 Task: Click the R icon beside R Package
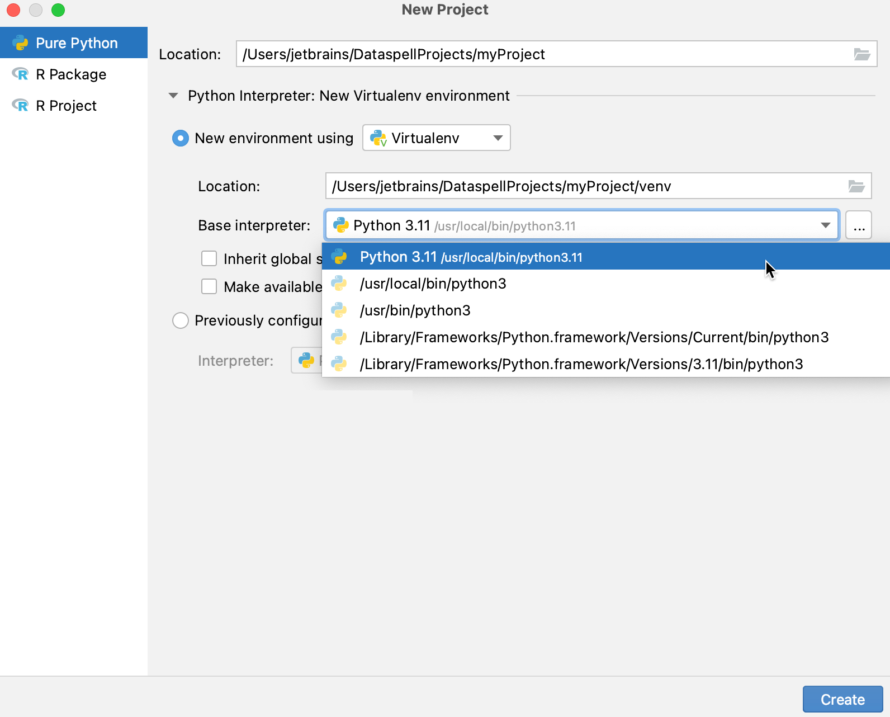(x=21, y=74)
